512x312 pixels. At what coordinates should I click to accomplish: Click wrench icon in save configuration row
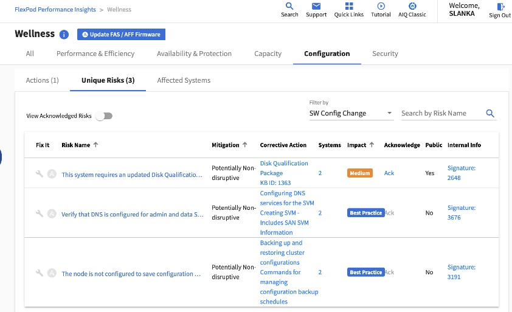tap(40, 273)
